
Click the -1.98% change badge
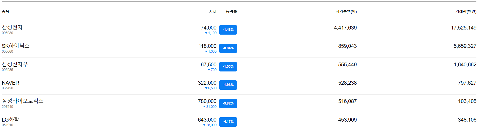228,85
